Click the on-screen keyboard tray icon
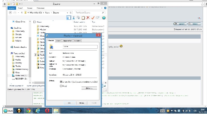The height and width of the screenshot is (116, 207). point(162,111)
